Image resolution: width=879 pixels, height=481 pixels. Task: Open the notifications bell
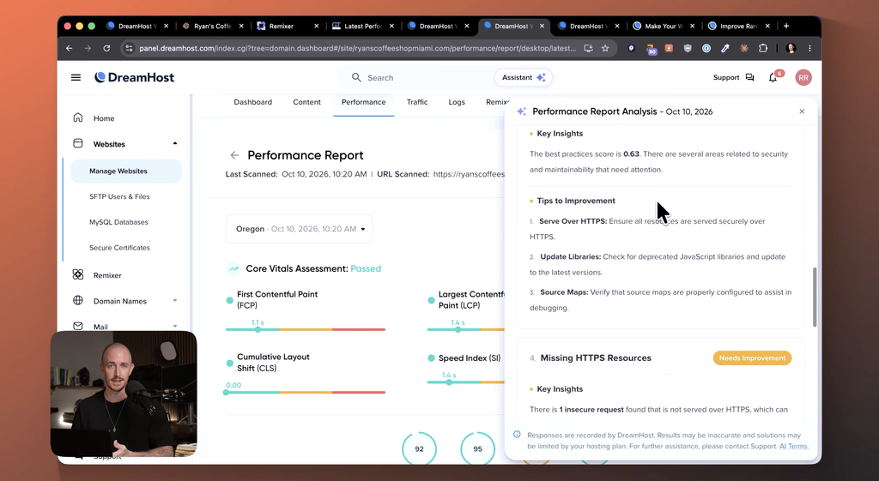773,78
